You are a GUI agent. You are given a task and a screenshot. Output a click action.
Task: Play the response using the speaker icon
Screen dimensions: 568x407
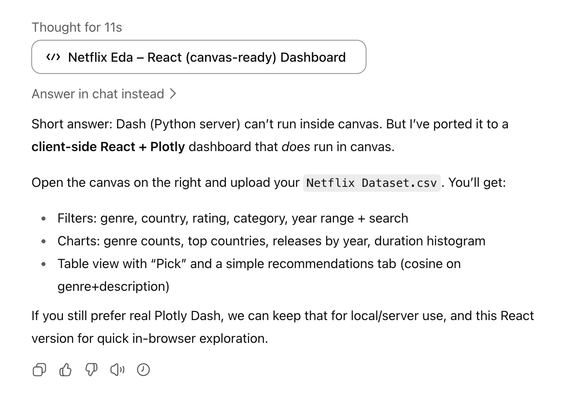117,370
